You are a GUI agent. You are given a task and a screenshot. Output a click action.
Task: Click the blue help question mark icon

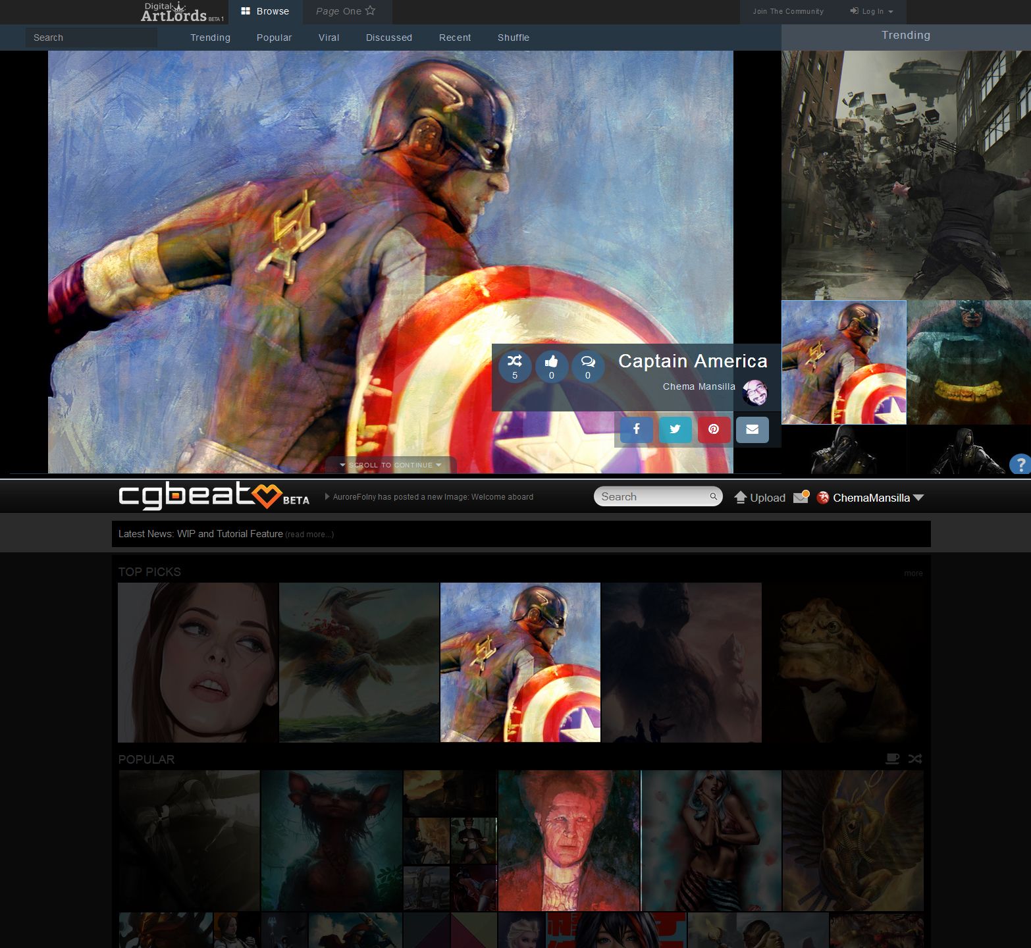(x=1020, y=464)
